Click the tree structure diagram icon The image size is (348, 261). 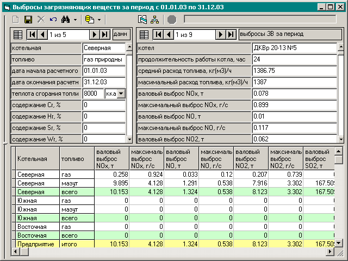154,20
